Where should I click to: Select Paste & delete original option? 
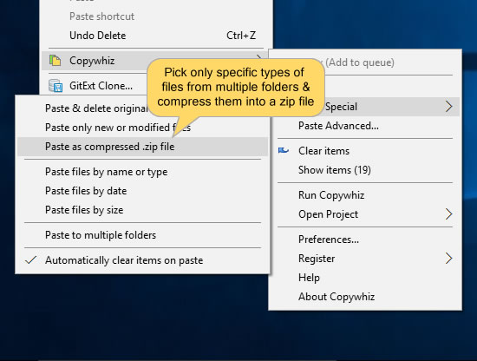[x=96, y=108]
